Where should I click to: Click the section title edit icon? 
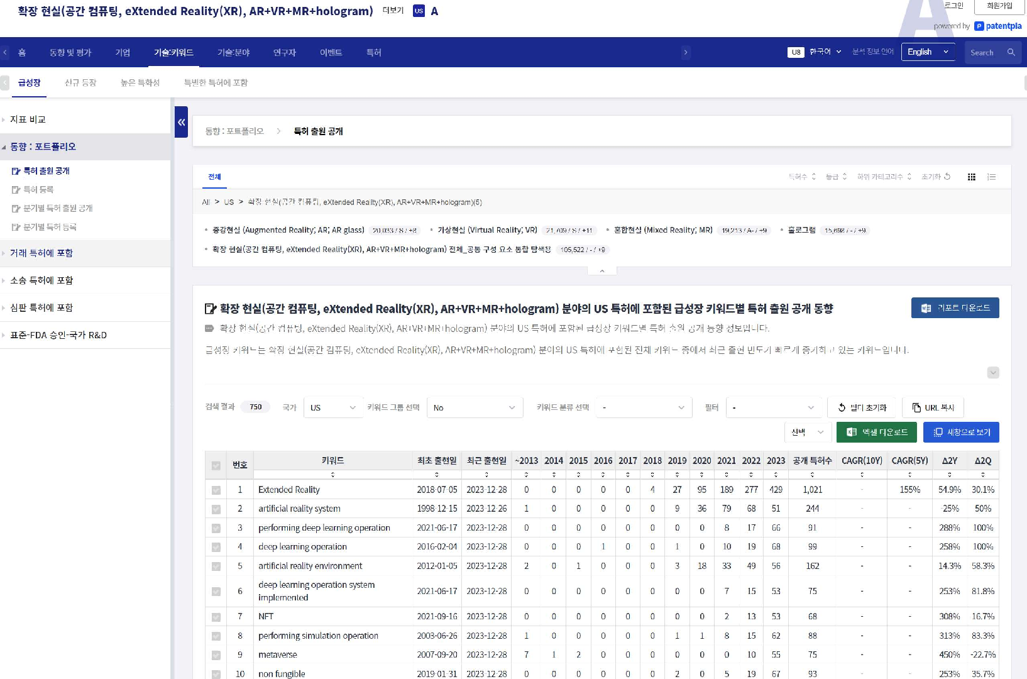pyautogui.click(x=211, y=309)
